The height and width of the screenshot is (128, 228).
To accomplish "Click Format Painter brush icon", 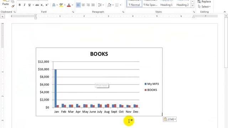I will tap(13, 6).
